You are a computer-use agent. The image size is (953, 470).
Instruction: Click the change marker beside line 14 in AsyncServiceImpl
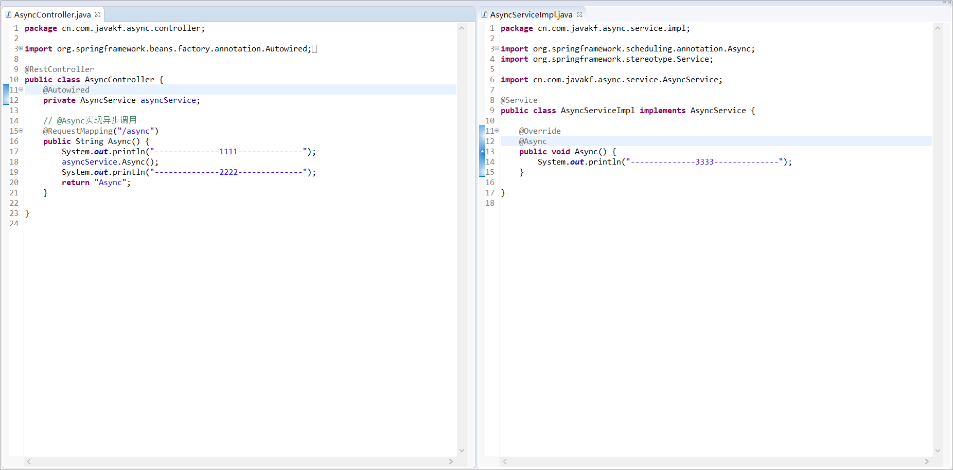pyautogui.click(x=482, y=162)
